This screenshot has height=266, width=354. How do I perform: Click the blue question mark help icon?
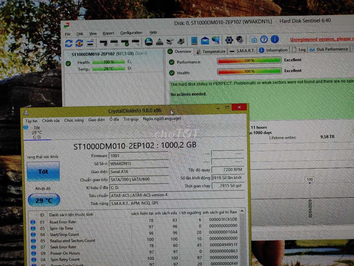tap(264, 39)
